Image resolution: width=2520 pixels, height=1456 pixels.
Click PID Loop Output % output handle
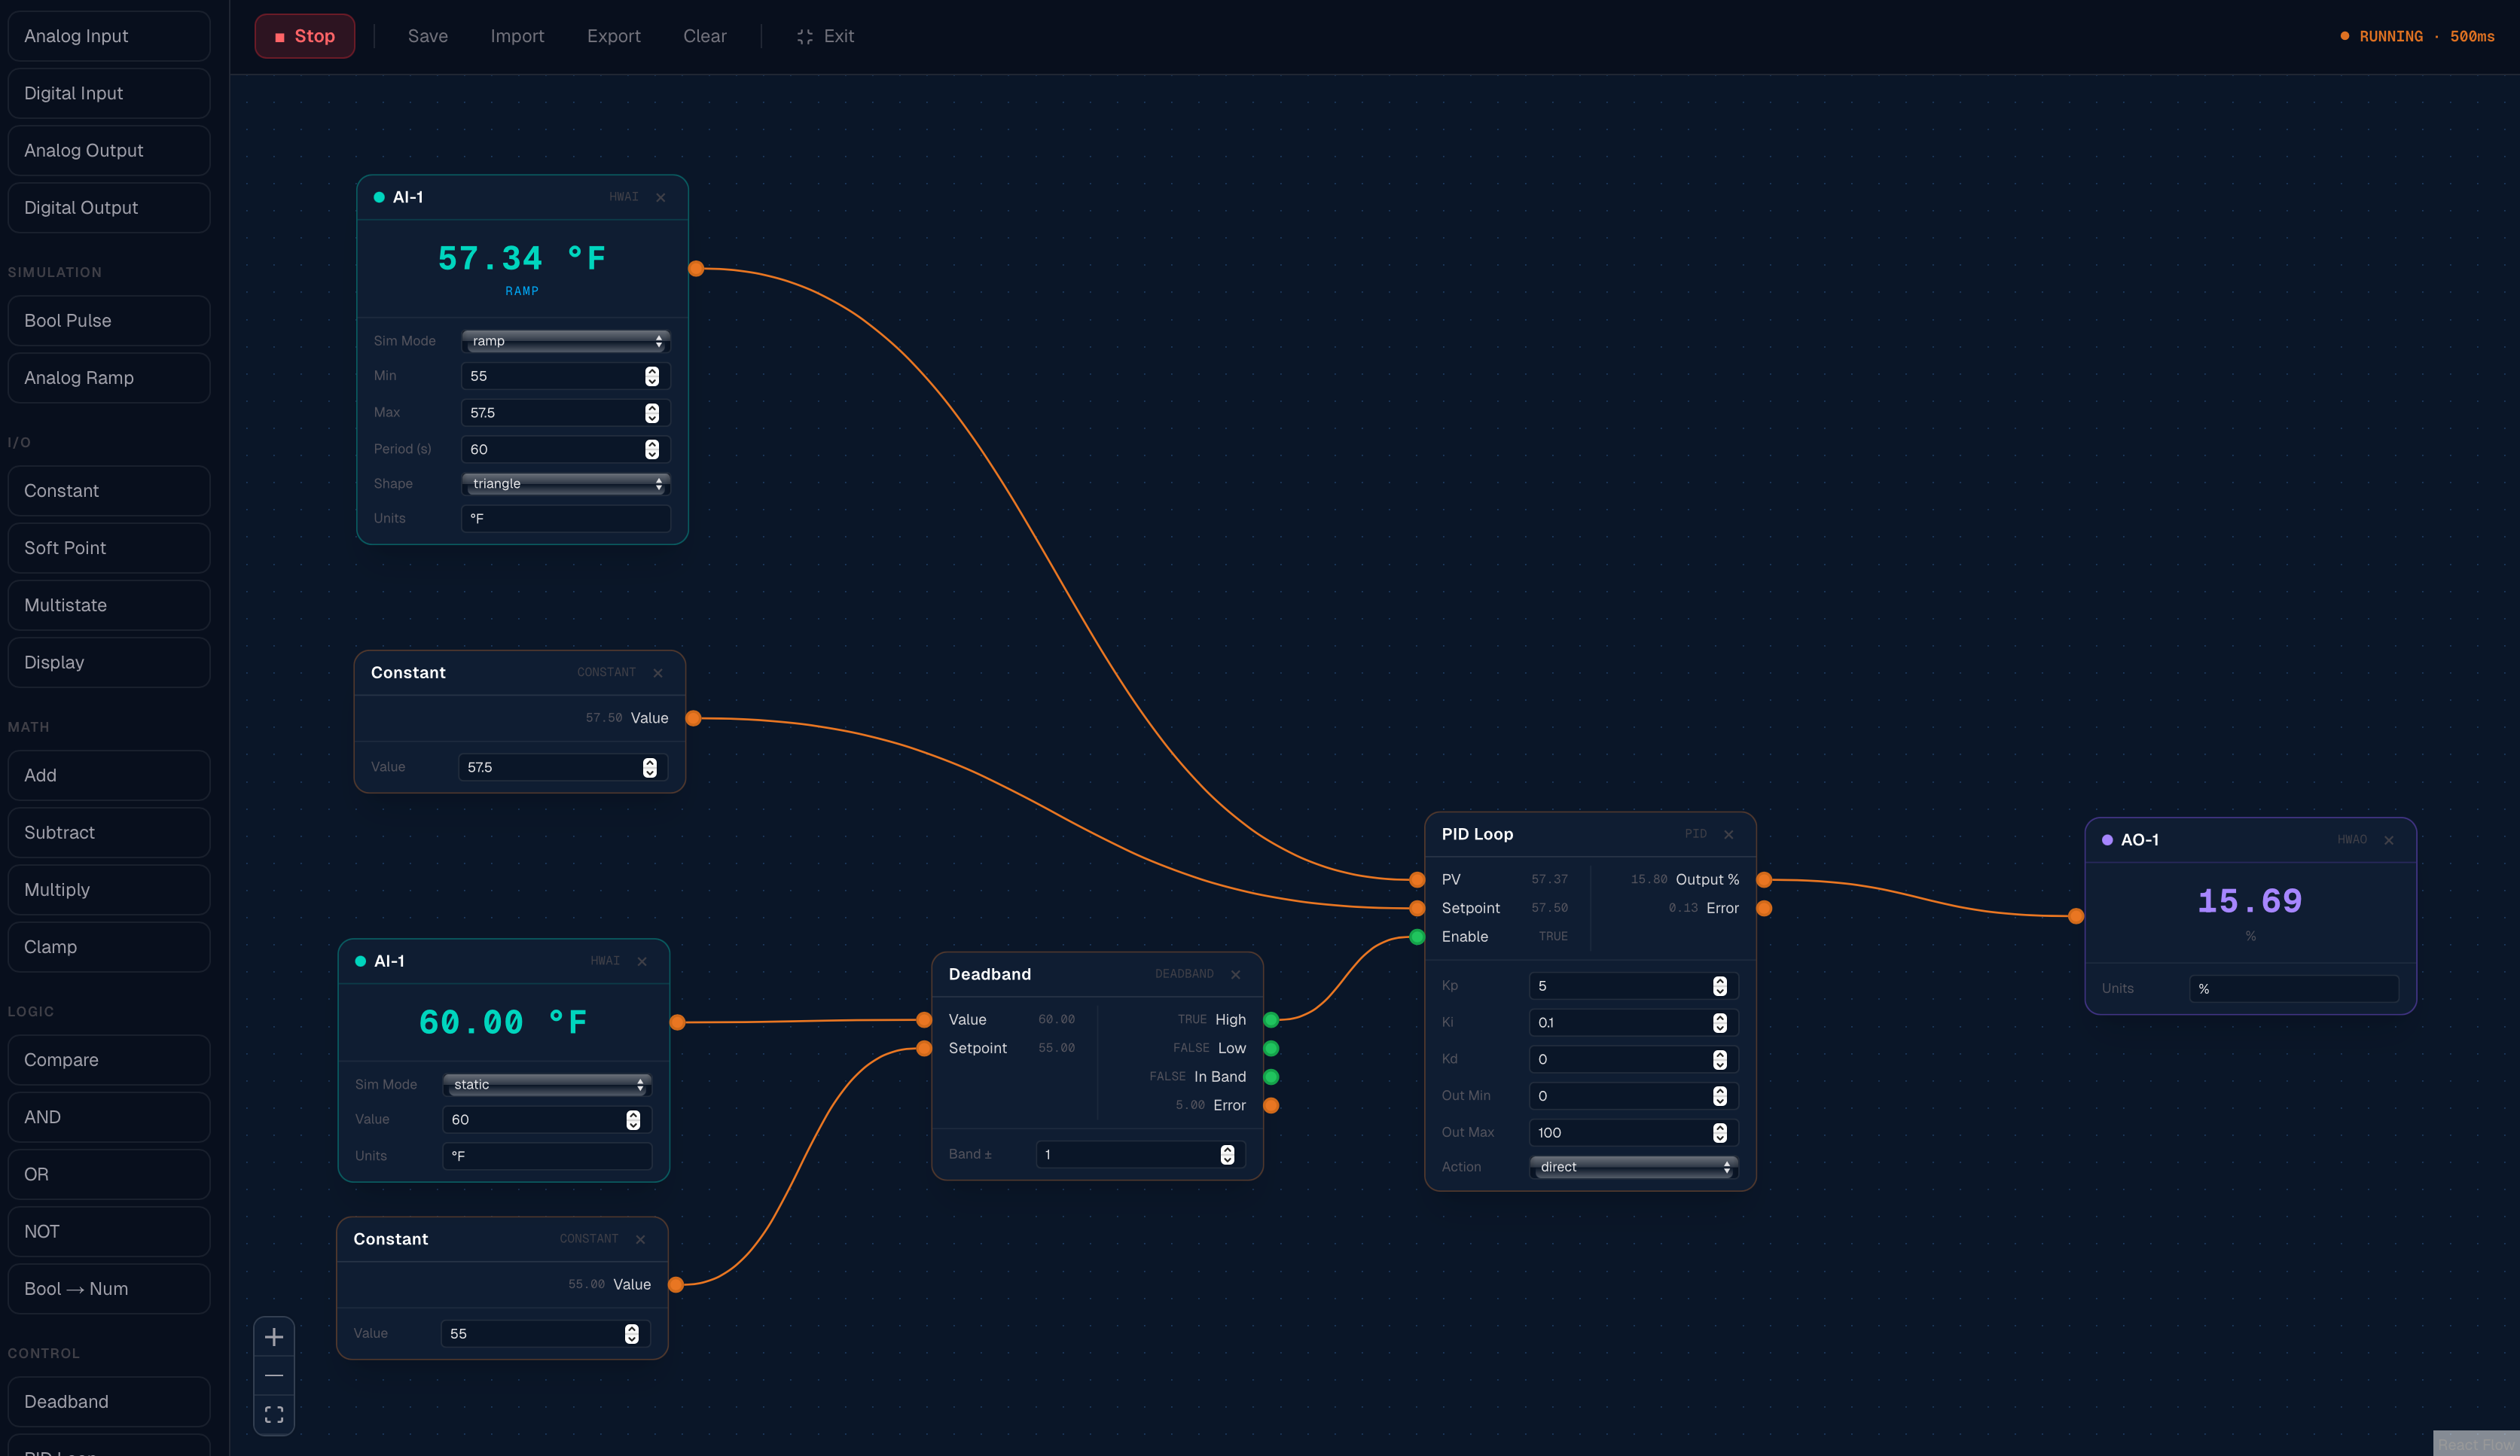(x=1764, y=879)
